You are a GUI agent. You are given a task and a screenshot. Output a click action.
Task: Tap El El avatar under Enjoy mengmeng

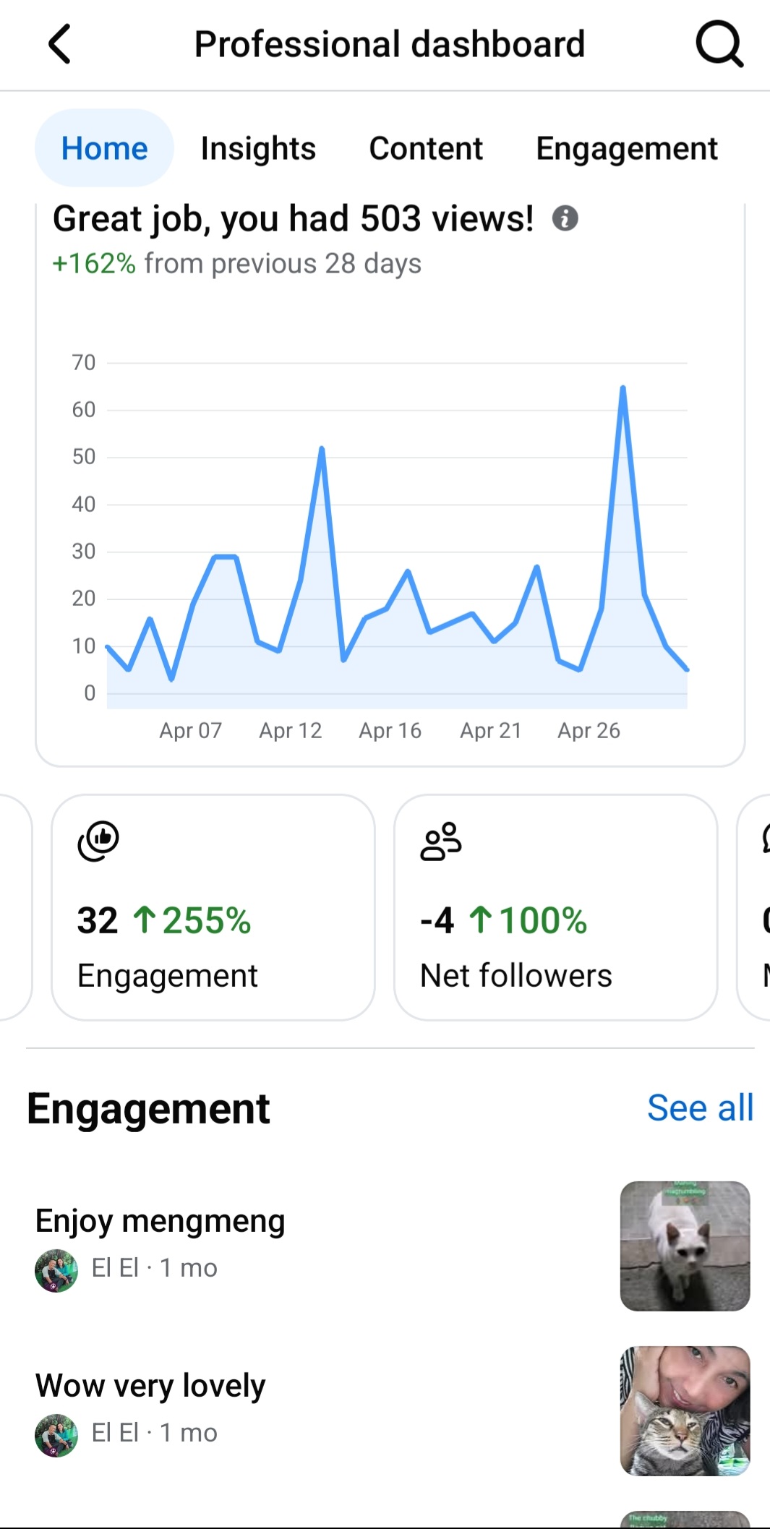point(56,1270)
